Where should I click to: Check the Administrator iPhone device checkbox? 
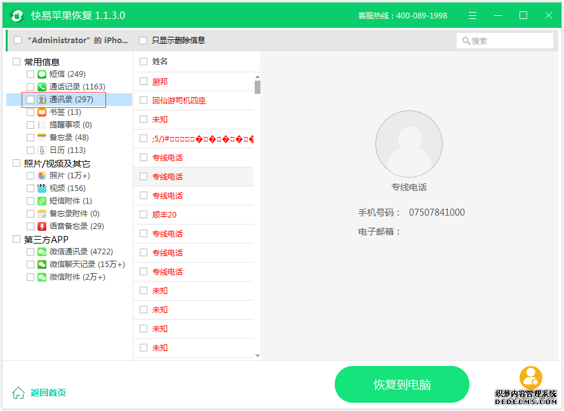[x=18, y=40]
